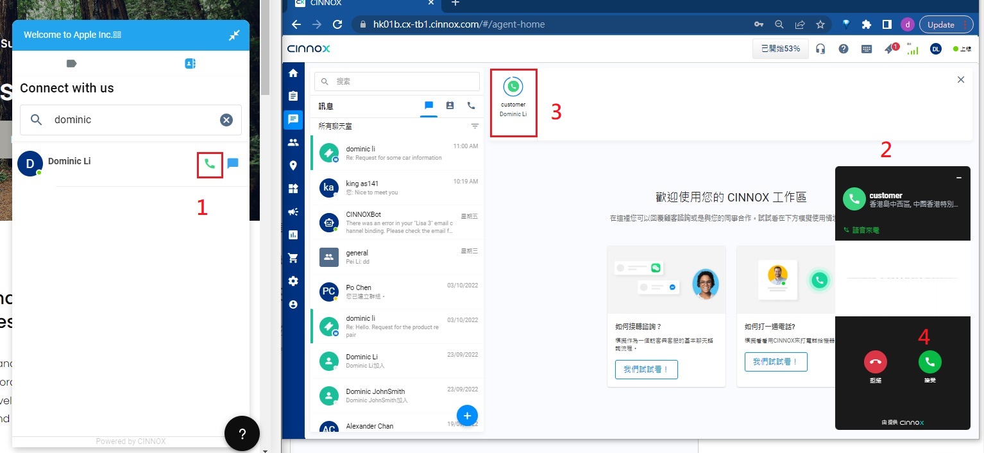Open the browser extensions puzzle icon
Image resolution: width=984 pixels, height=453 pixels.
point(867,24)
